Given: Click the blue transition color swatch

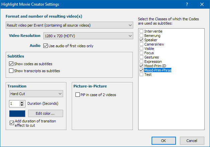Looking at the screenshot, I should [x=17, y=113].
